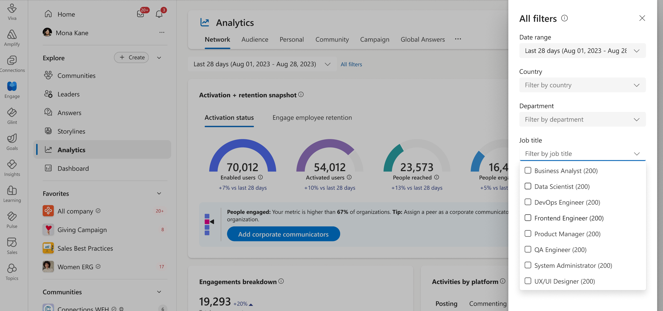The width and height of the screenshot is (663, 311).
Task: Open the inbox icon with 20+ badge
Action: pyautogui.click(x=141, y=14)
